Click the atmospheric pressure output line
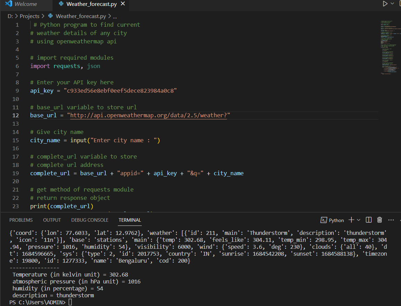The width and height of the screenshot is (401, 306). click(77, 281)
